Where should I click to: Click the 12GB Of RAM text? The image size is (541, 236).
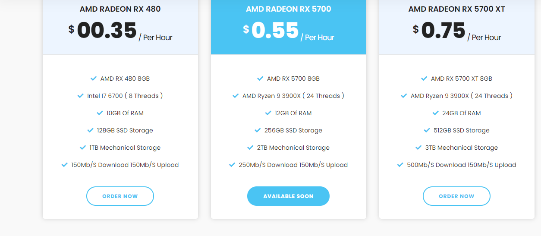coord(293,113)
